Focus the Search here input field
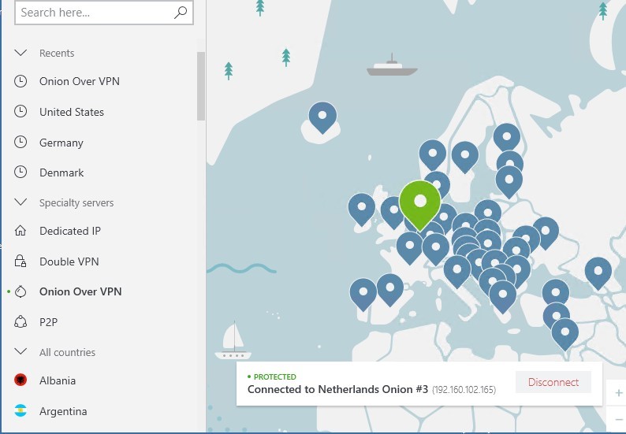Viewport: 626px width, 434px height. tap(91, 13)
